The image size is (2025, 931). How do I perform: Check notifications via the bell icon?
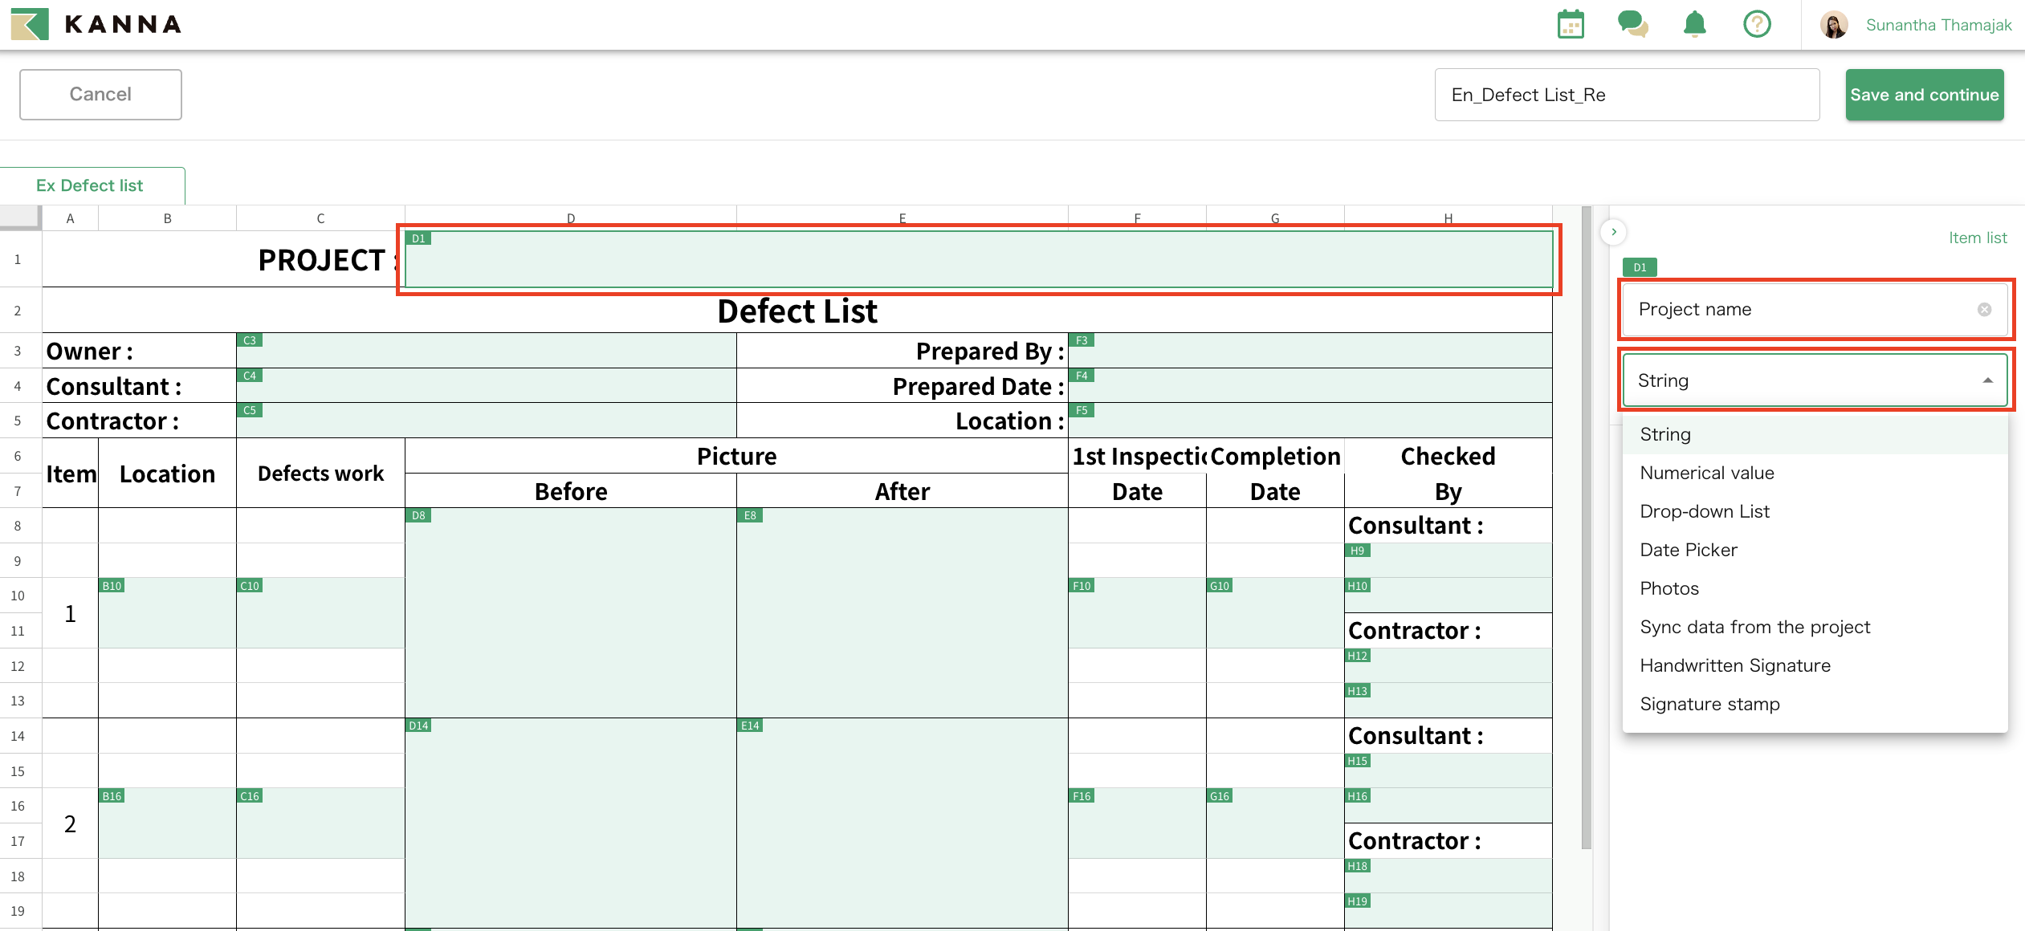point(1694,24)
